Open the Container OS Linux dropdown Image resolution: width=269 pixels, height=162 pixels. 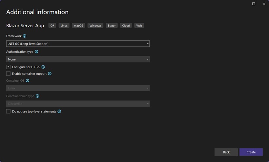(78, 88)
